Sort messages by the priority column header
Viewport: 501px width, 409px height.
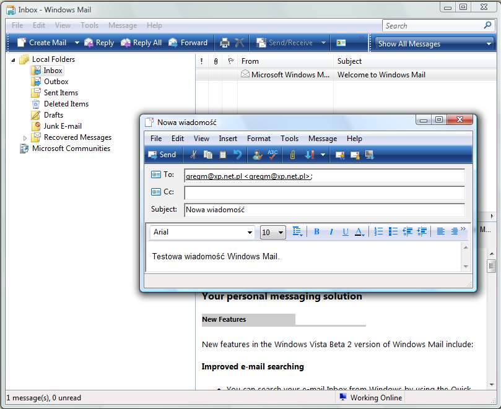pos(202,61)
